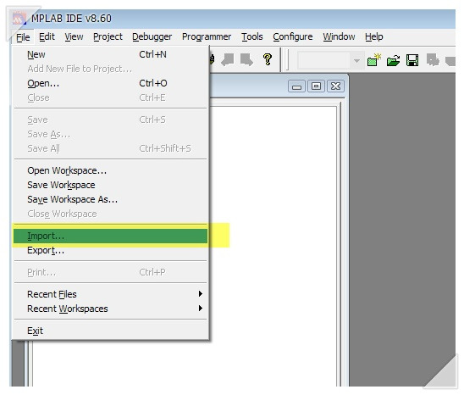464x395 pixels.
Task: Click Exit in the File menu
Action: pos(110,331)
